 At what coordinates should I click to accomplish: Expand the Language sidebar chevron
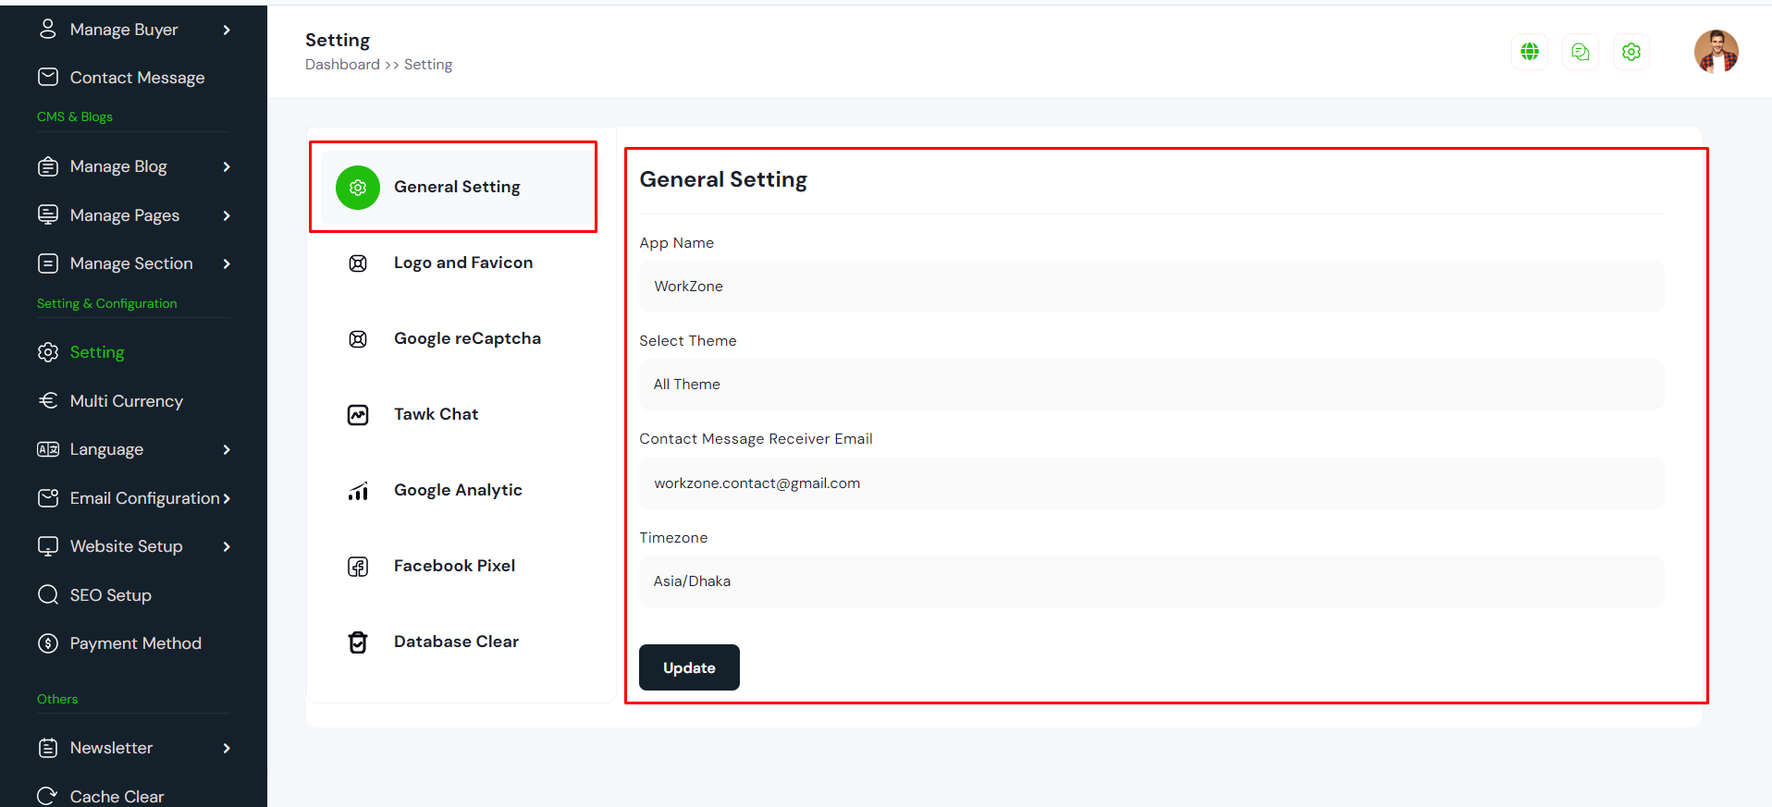(x=227, y=450)
